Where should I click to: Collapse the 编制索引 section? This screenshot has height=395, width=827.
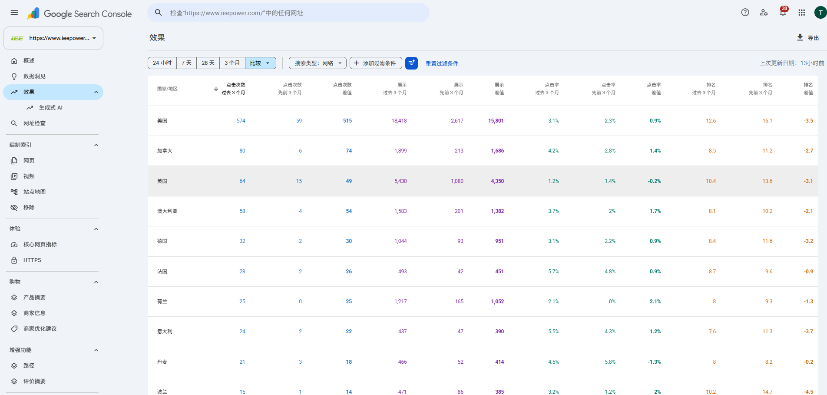96,145
